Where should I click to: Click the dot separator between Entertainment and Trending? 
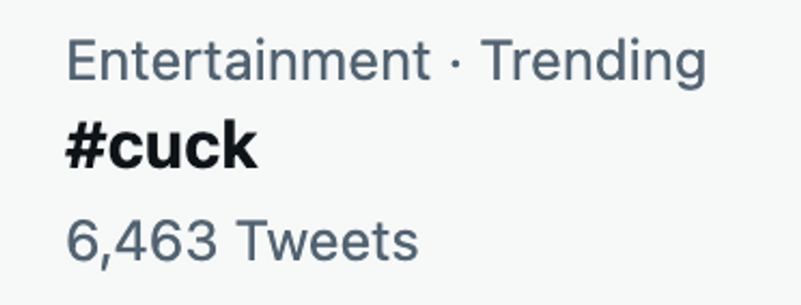pyautogui.click(x=456, y=64)
